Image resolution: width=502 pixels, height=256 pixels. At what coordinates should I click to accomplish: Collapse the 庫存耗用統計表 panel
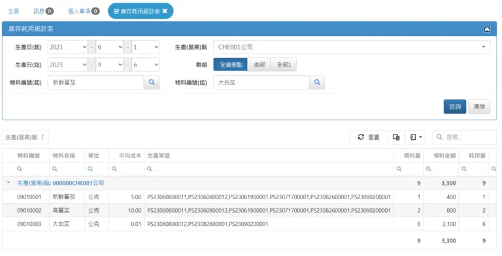[487, 29]
